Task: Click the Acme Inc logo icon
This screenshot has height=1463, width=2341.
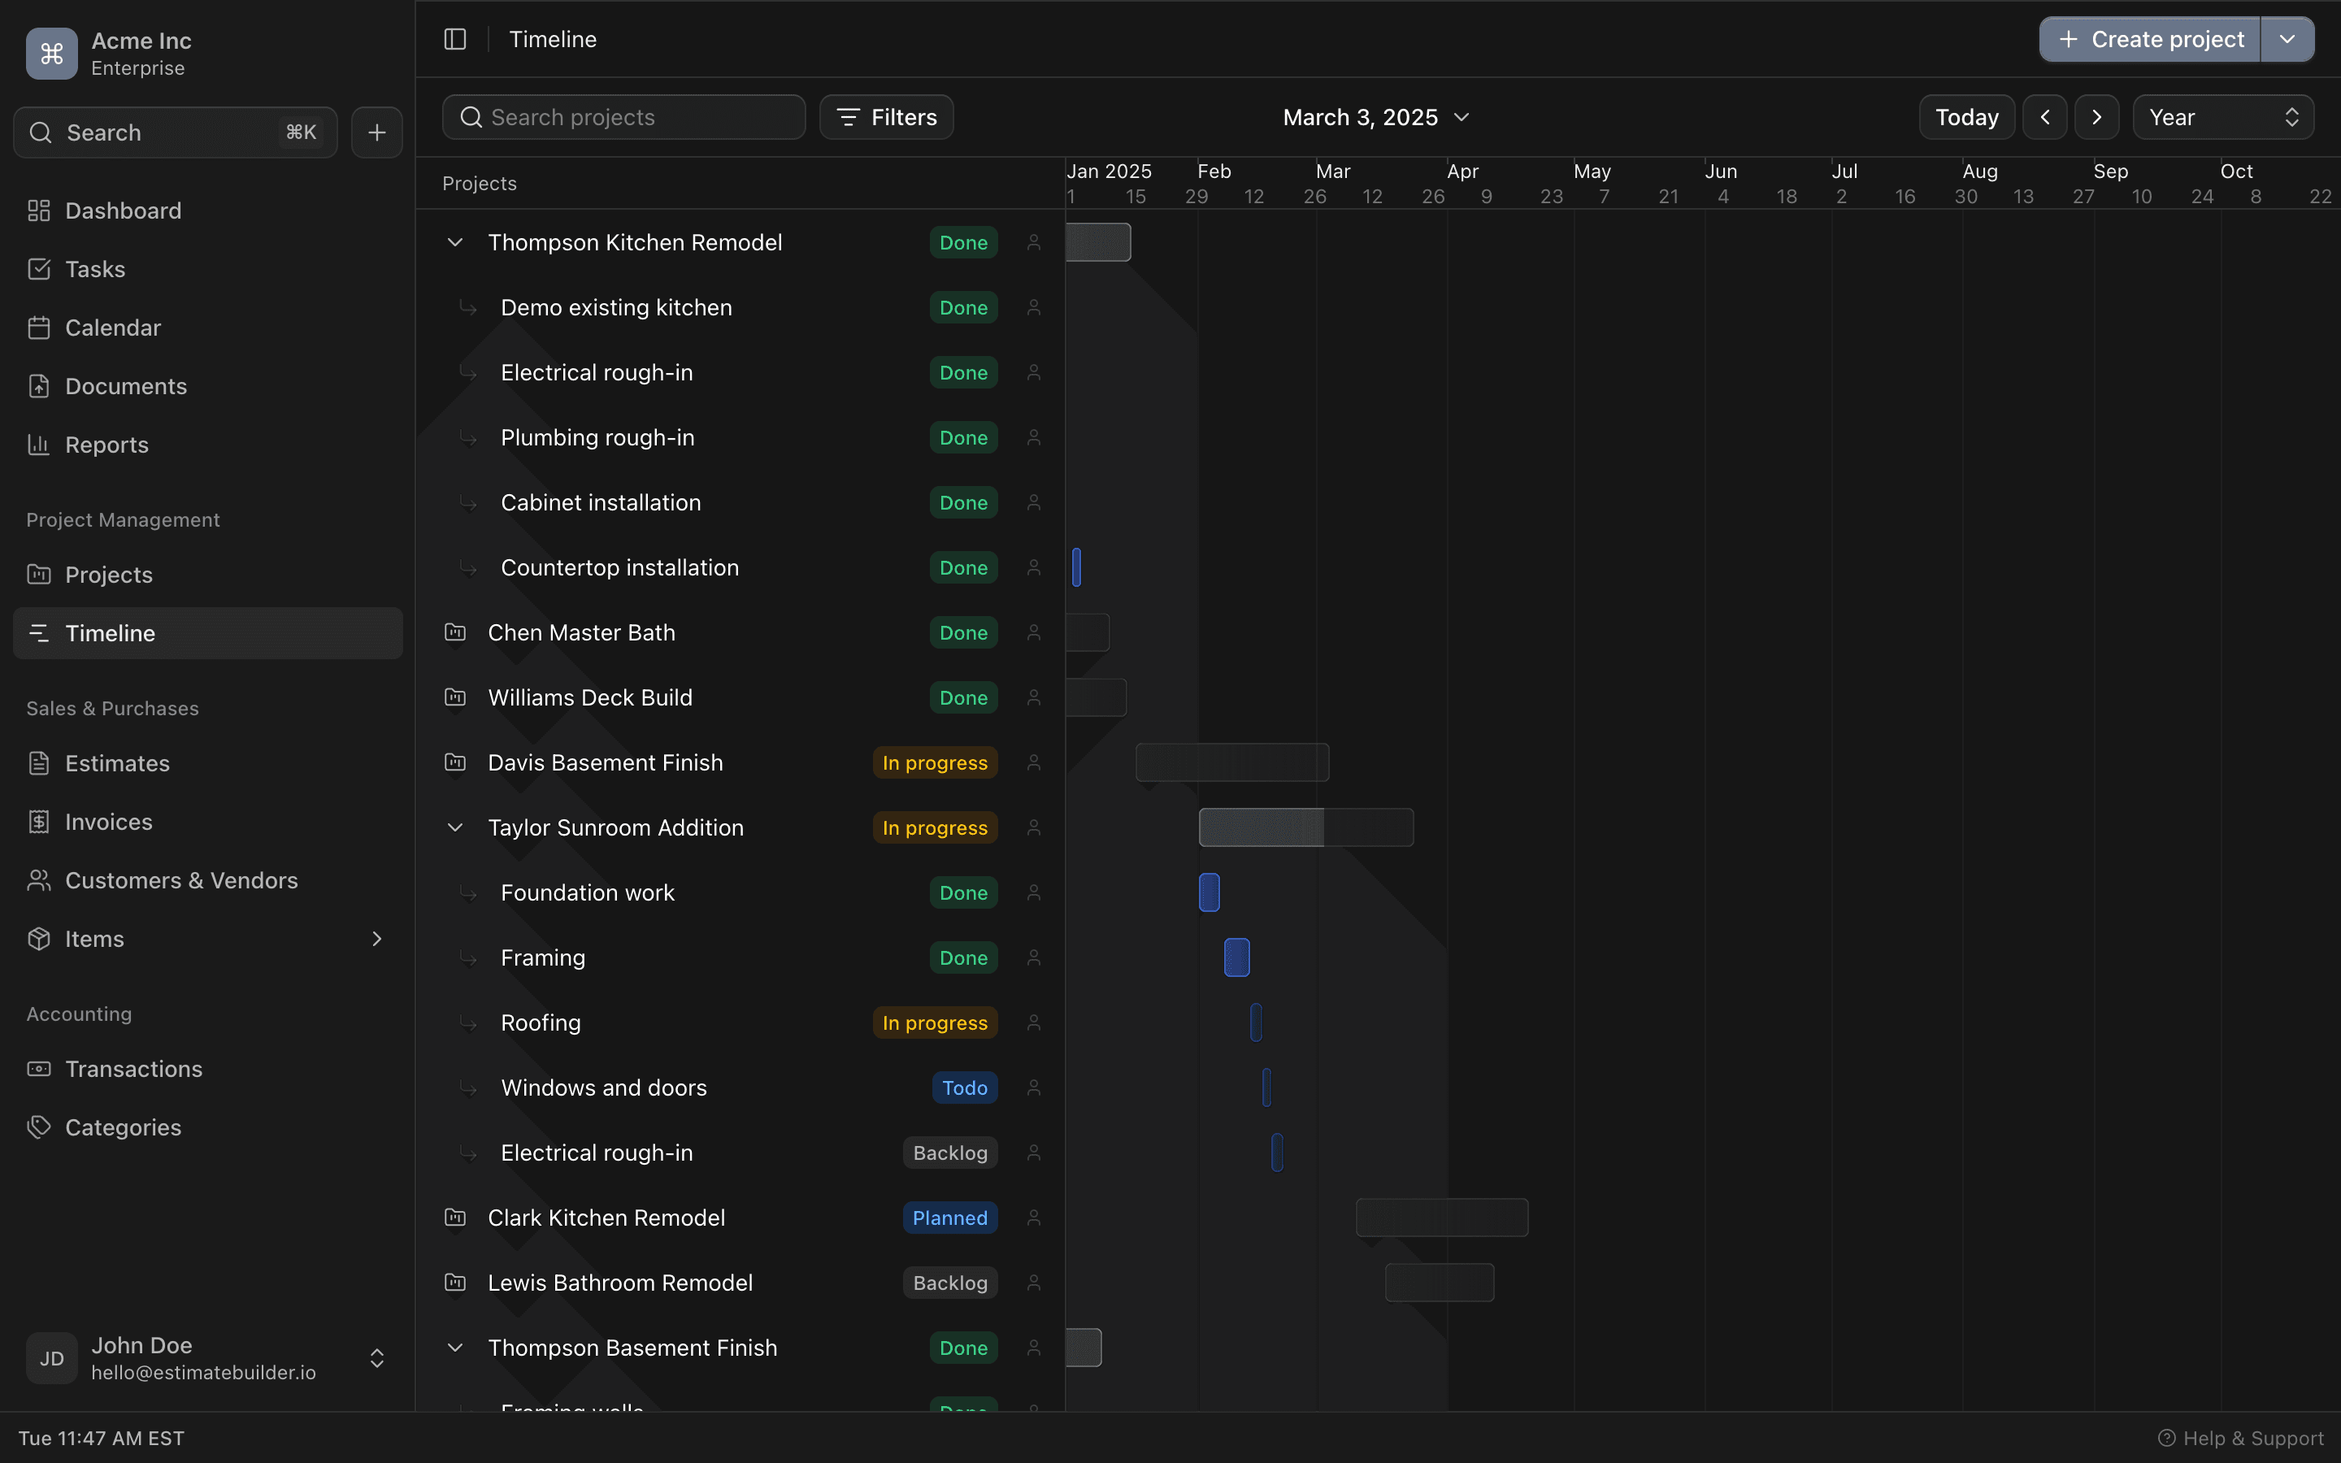Action: click(51, 53)
